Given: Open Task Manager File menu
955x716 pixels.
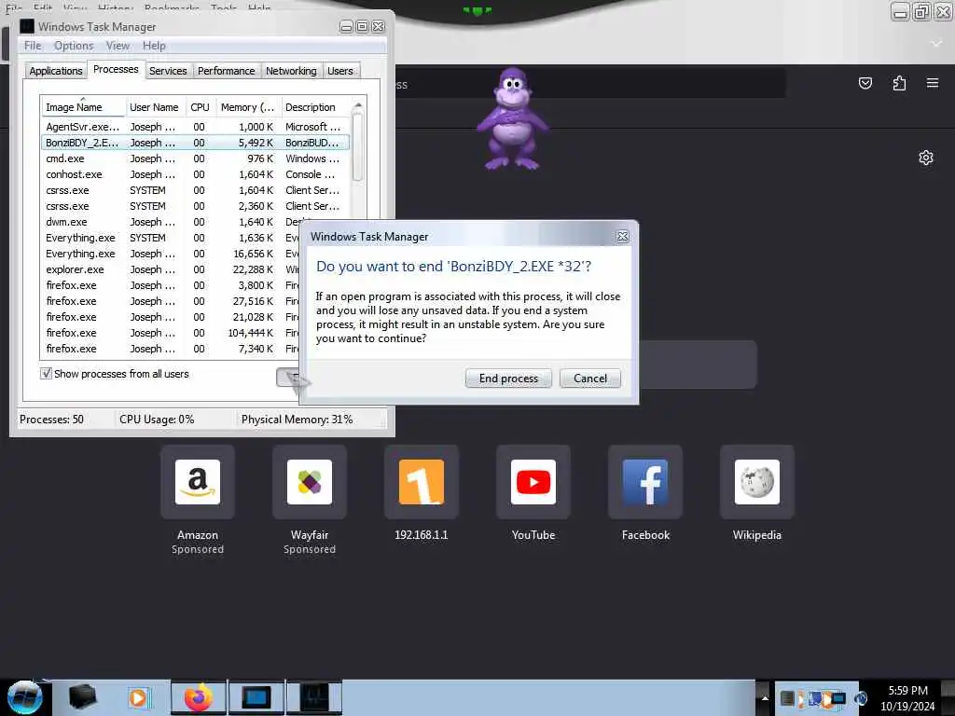Looking at the screenshot, I should pos(33,46).
